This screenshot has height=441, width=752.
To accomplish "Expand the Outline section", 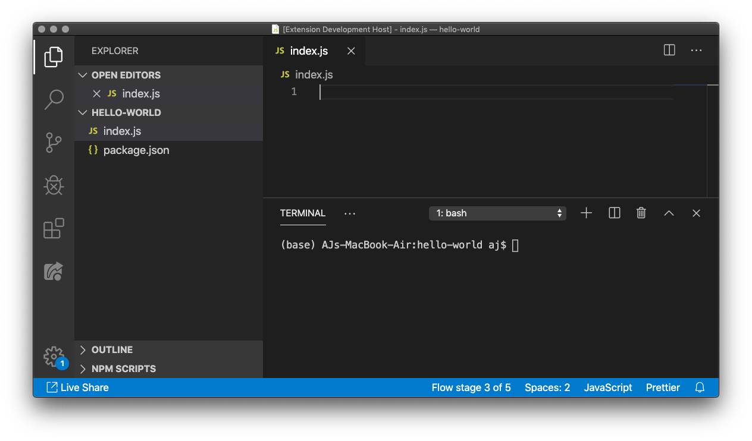I will click(x=112, y=349).
